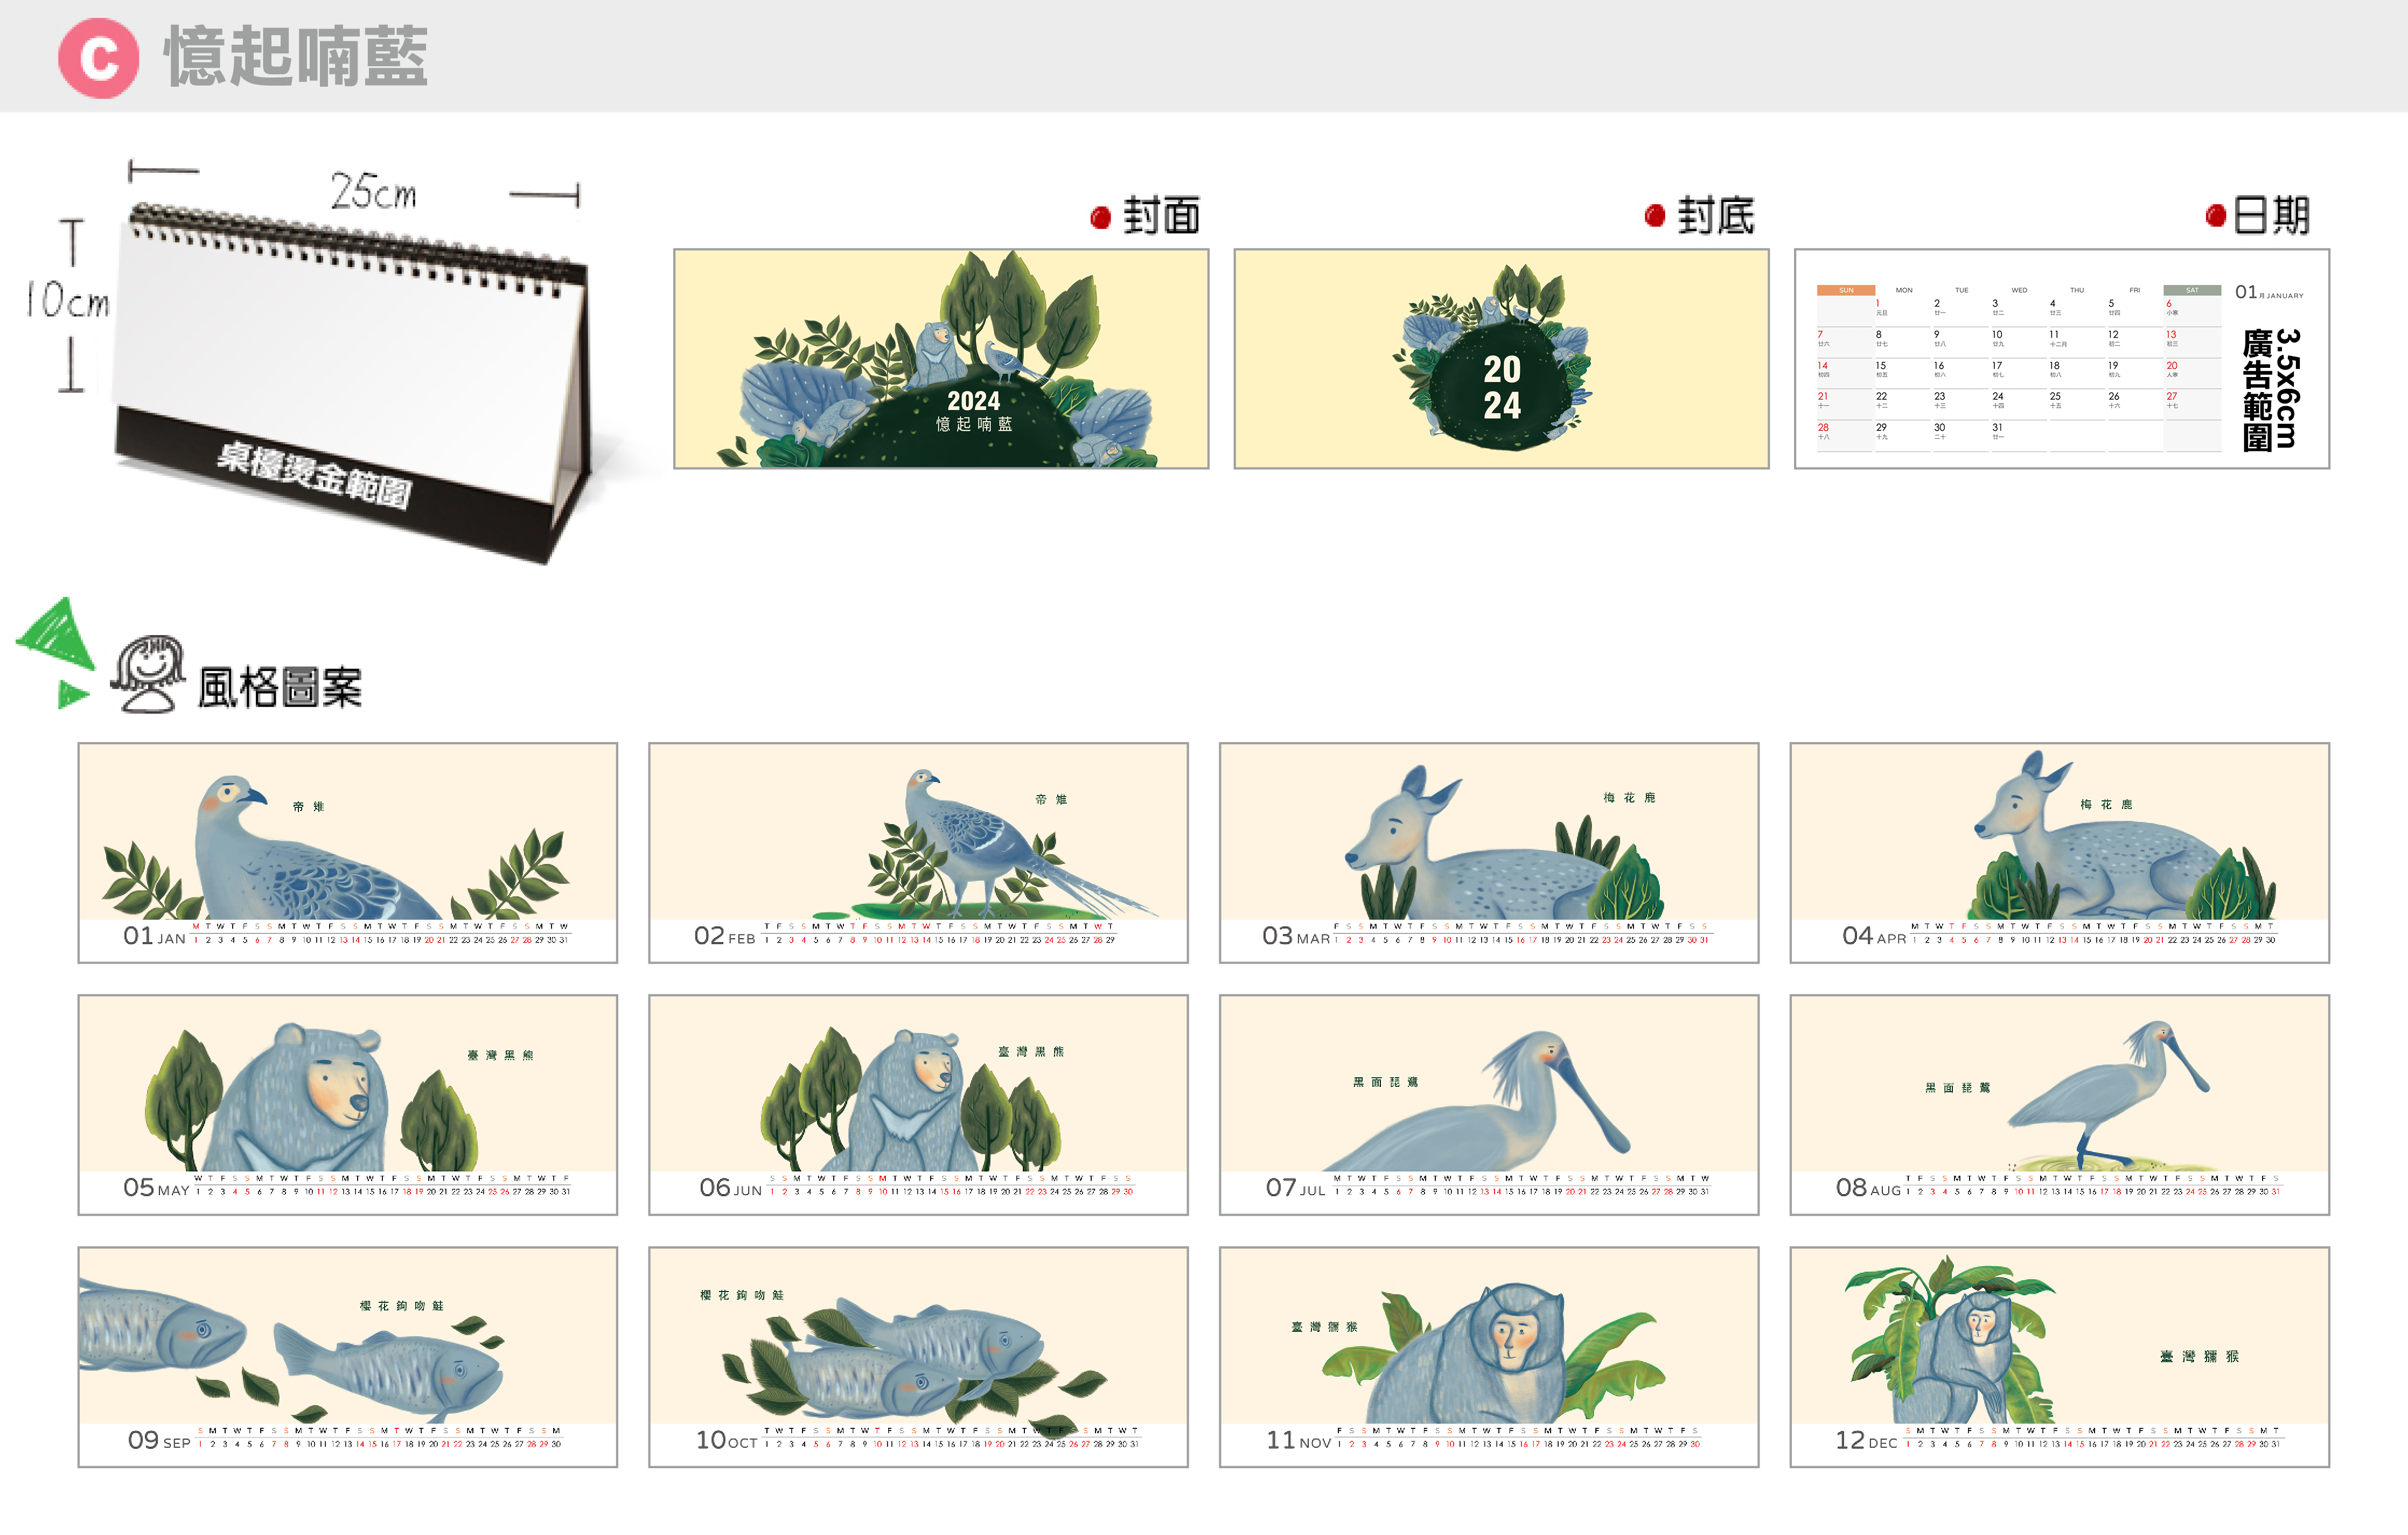
Task: Select the 05 MAY black bear design
Action: pyautogui.click(x=347, y=1104)
